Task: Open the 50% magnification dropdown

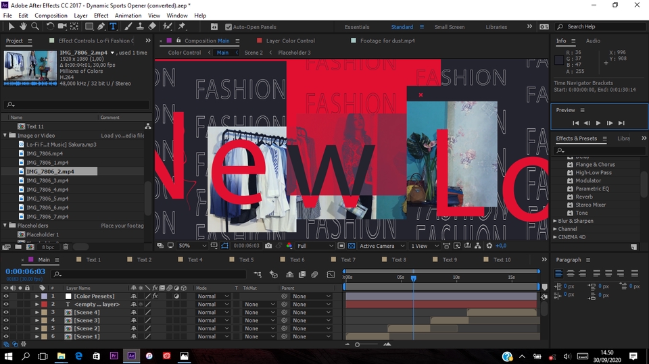Action: pyautogui.click(x=193, y=246)
